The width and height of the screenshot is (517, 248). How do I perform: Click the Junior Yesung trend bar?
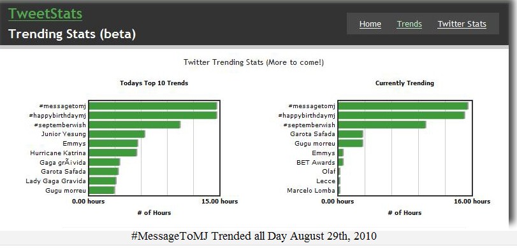click(x=117, y=134)
